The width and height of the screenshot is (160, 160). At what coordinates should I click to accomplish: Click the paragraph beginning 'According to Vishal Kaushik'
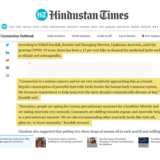[x=89, y=50]
